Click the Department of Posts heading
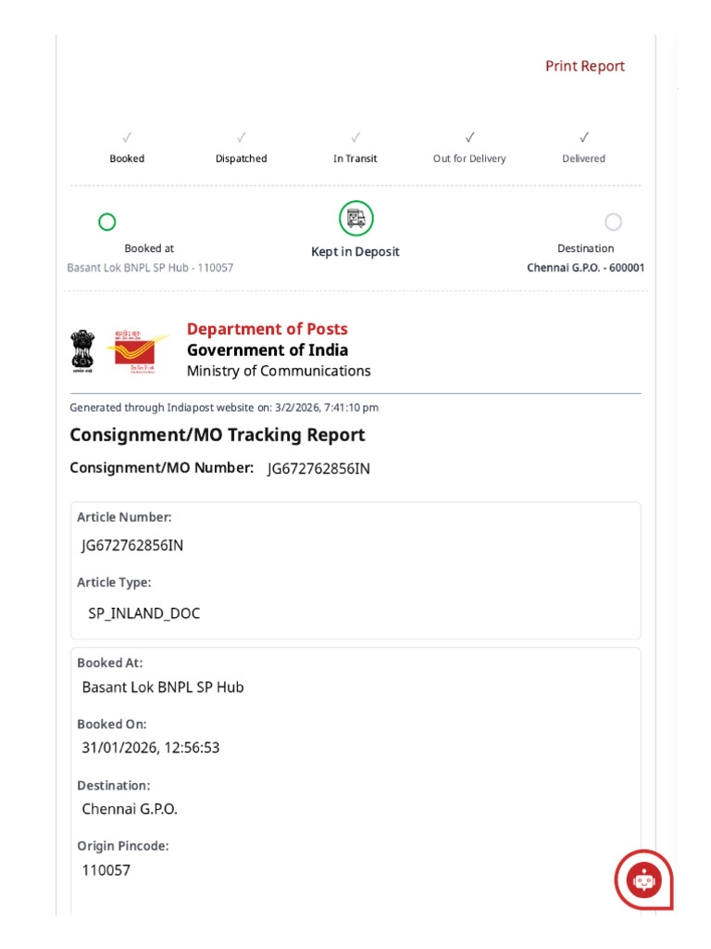The image size is (711, 949). 268,329
